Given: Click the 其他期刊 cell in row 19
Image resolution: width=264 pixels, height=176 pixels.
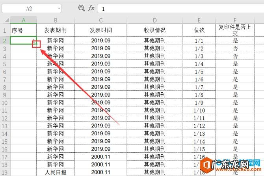Looking at the screenshot, I should [154, 172].
